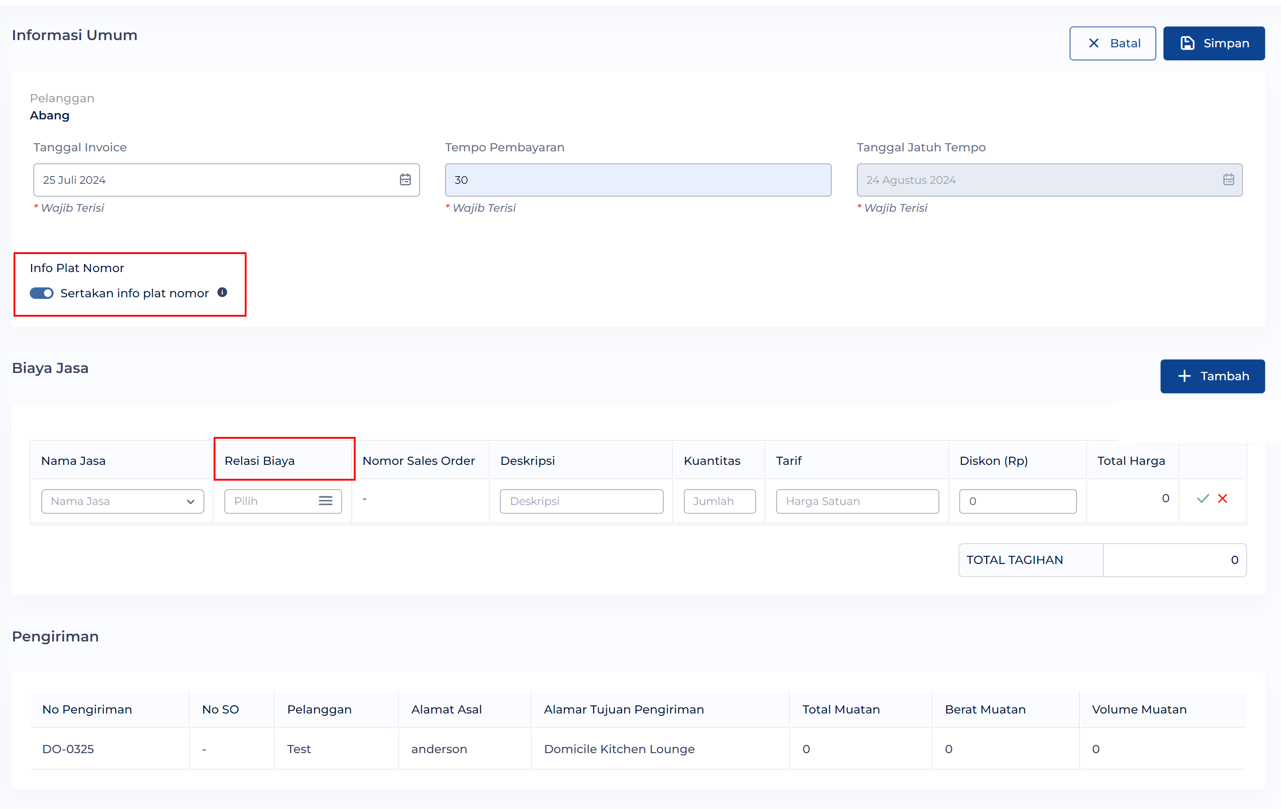Click info icon beside plat nomor label
The width and height of the screenshot is (1281, 809).
[x=222, y=292]
